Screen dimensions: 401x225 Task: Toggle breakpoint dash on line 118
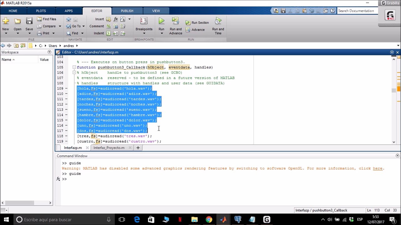pos(66,136)
